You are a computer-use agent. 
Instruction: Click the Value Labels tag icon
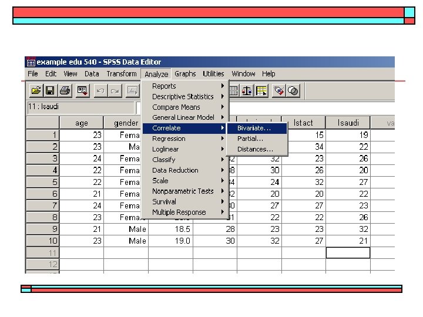(278, 91)
